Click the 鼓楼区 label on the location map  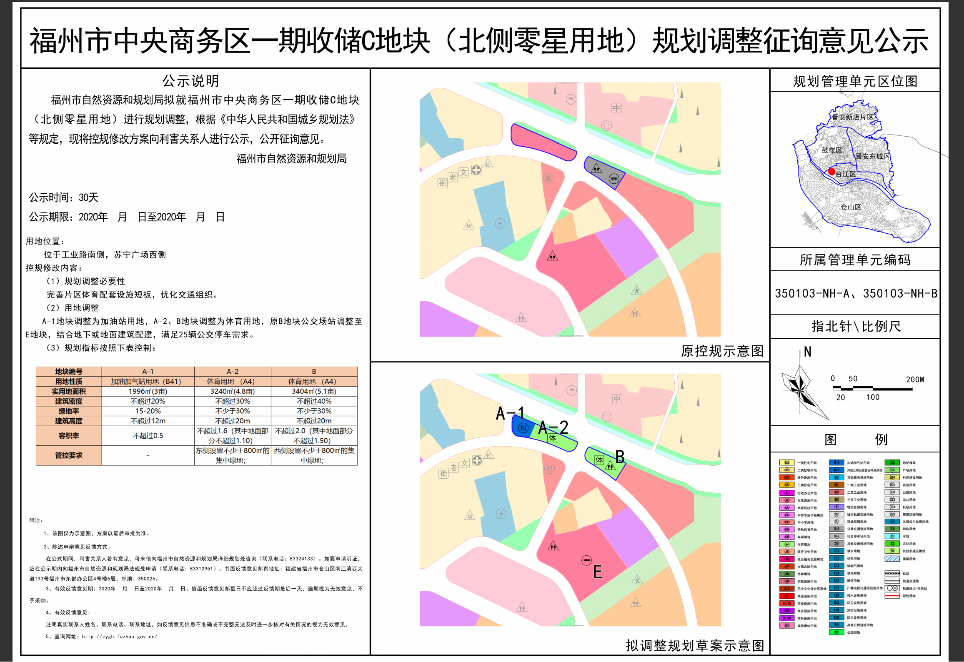coord(832,150)
